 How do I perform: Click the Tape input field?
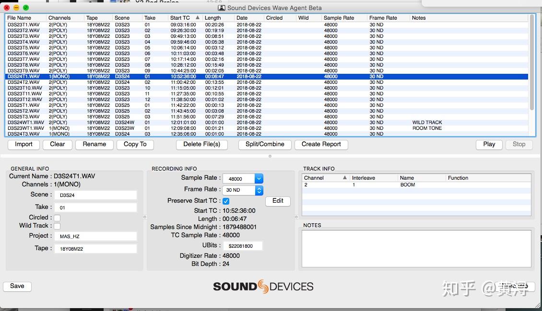(95, 249)
